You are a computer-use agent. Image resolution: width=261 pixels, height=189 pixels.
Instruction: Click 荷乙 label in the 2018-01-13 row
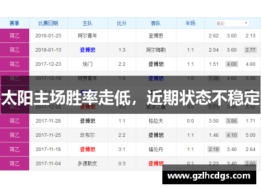[15, 50]
